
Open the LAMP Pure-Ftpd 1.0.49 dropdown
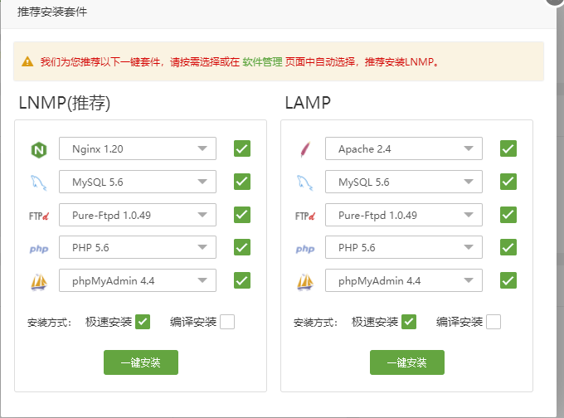[404, 215]
